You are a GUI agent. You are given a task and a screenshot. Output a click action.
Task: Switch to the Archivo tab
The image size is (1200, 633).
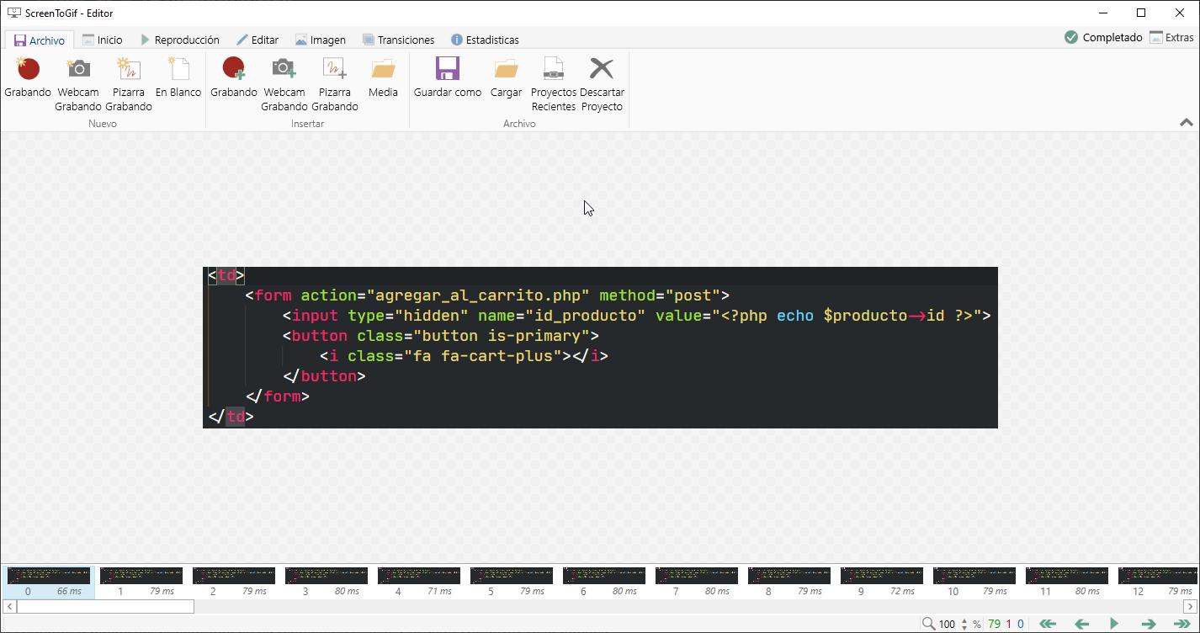point(40,40)
